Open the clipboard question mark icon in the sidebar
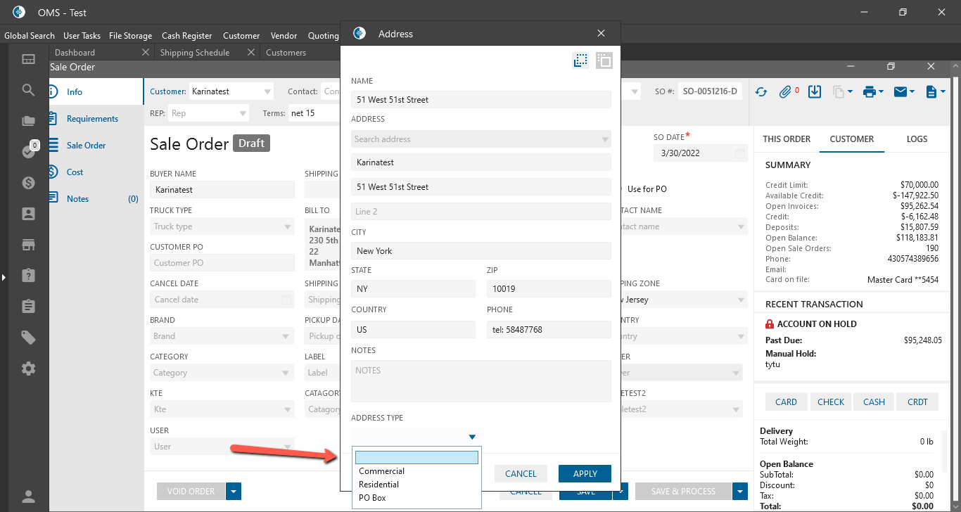The height and width of the screenshot is (512, 961). (28, 275)
